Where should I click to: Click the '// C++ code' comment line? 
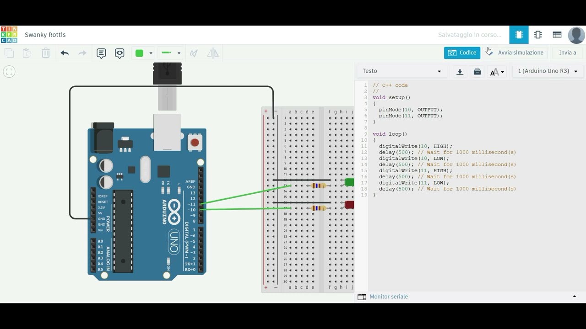pyautogui.click(x=390, y=85)
